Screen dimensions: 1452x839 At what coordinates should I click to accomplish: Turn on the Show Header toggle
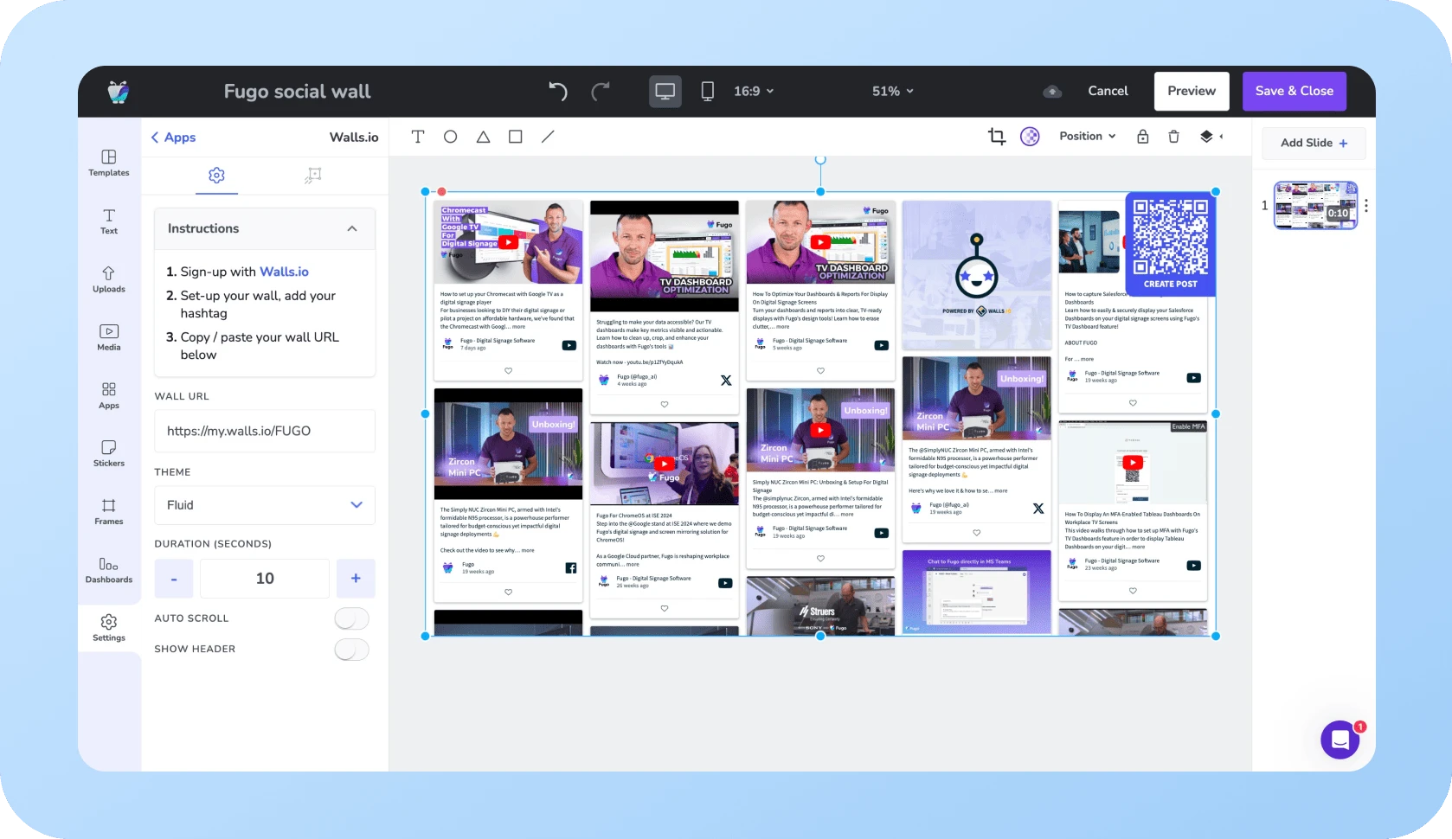351,649
